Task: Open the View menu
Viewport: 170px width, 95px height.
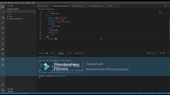Action: click(x=16, y=3)
